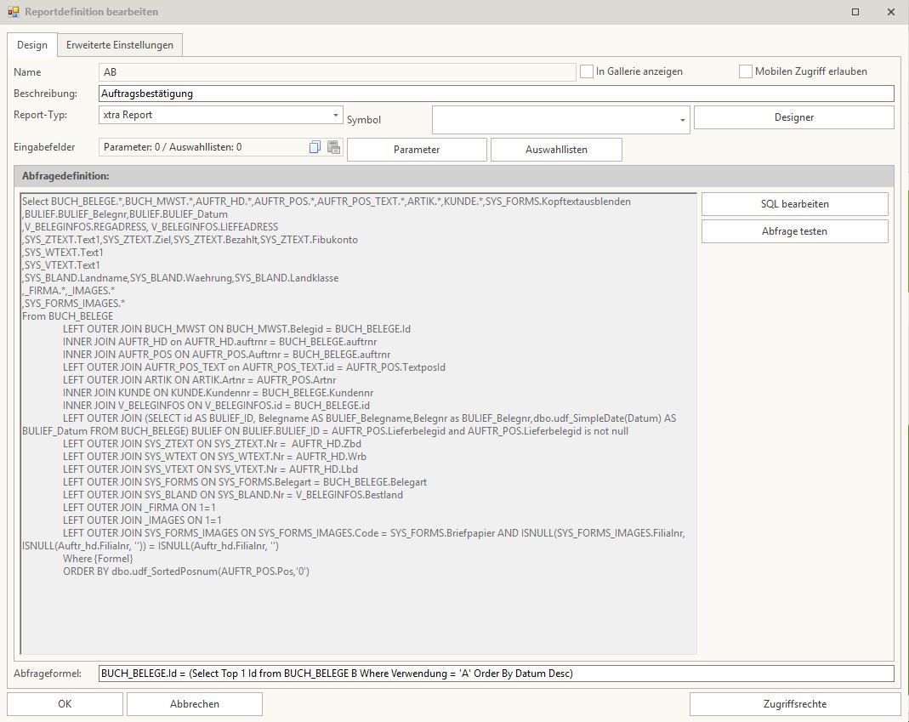
Task: Open the Erweiterte Einstellungen tab
Action: click(120, 45)
